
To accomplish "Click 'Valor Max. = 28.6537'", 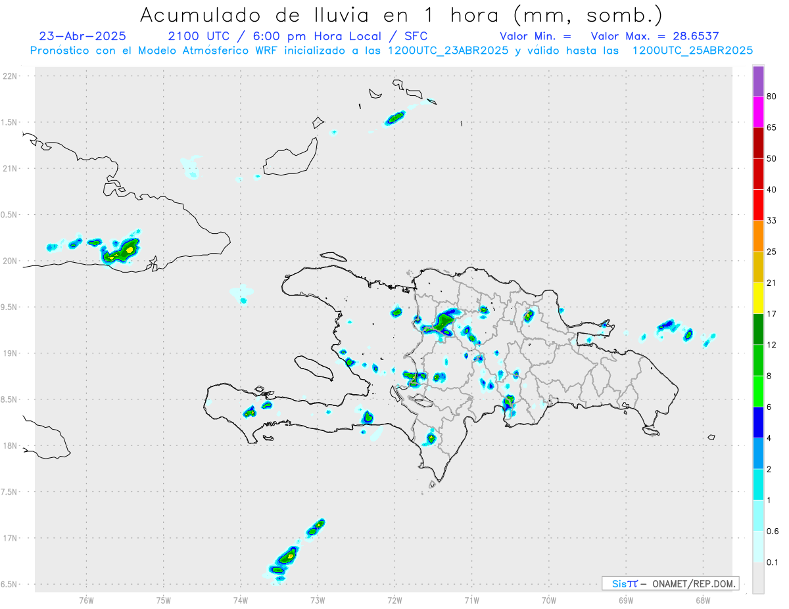I will click(654, 36).
